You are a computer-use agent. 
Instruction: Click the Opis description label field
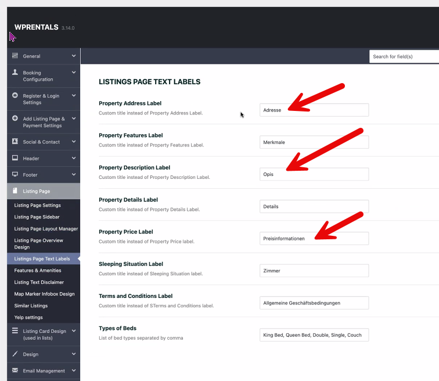[314, 174]
